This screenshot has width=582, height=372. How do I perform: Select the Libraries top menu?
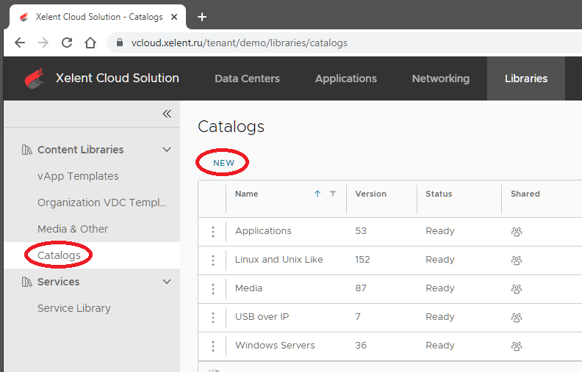(526, 79)
